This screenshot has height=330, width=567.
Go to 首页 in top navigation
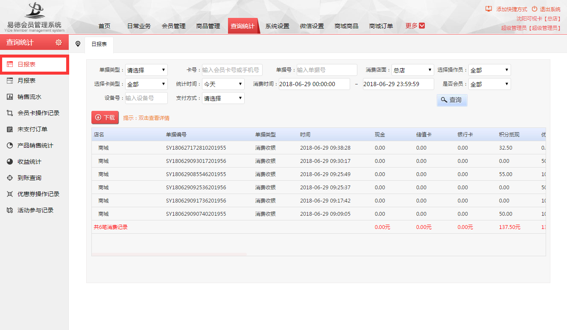pos(104,26)
